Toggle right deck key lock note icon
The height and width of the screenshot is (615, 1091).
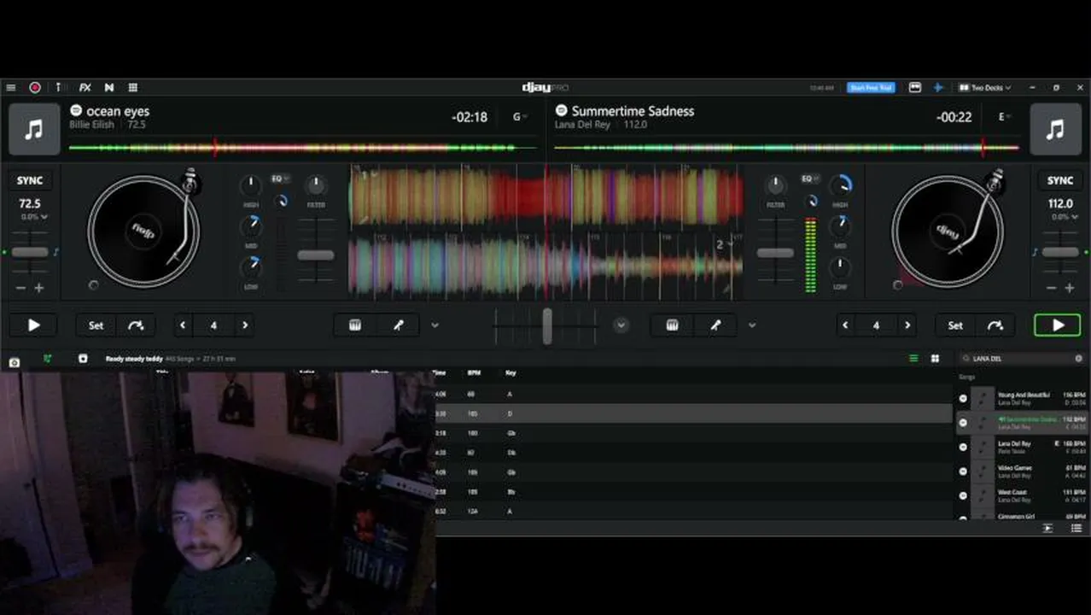(1035, 252)
